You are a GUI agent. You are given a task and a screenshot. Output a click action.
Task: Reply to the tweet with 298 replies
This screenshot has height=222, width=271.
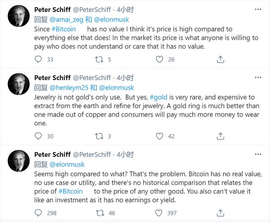tap(39, 213)
